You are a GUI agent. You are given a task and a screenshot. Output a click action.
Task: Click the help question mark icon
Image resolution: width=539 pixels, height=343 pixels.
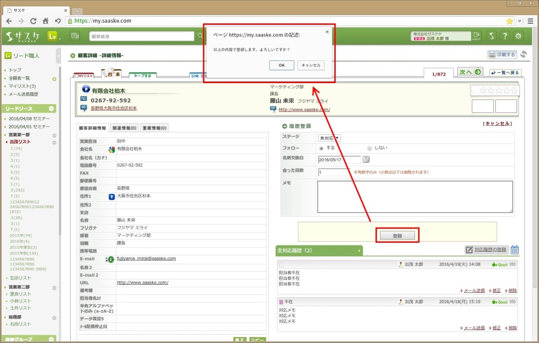pyautogui.click(x=505, y=36)
